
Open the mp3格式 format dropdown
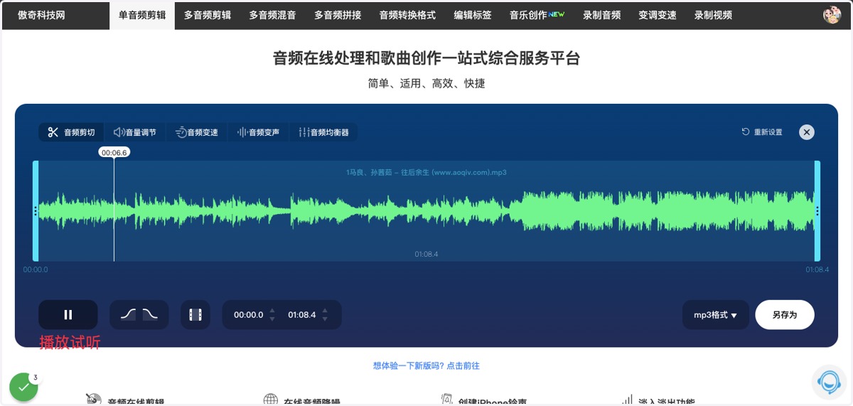point(716,315)
